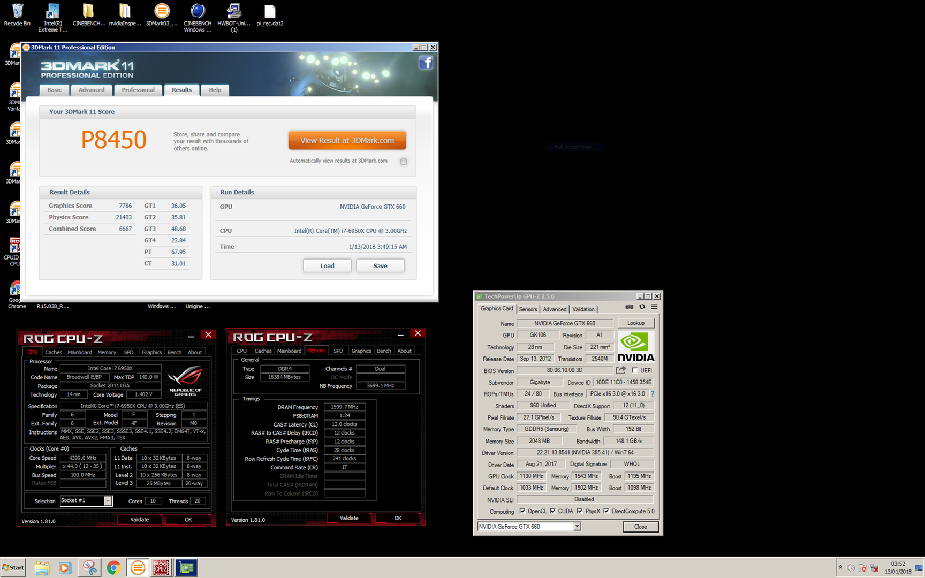This screenshot has height=578, width=925.
Task: Open the GPU-Z hamburger menu
Action: pyautogui.click(x=654, y=307)
